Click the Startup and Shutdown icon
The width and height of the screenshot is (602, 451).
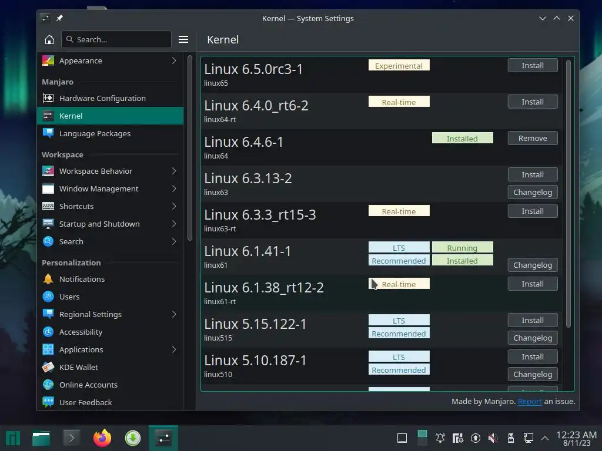tap(48, 224)
